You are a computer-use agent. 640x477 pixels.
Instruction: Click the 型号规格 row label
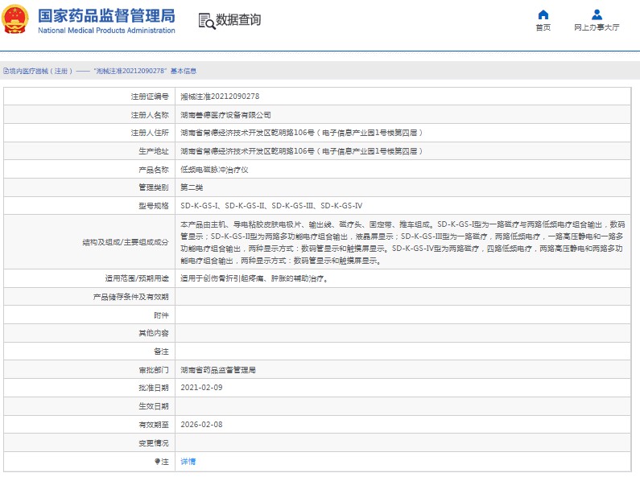tap(154, 206)
